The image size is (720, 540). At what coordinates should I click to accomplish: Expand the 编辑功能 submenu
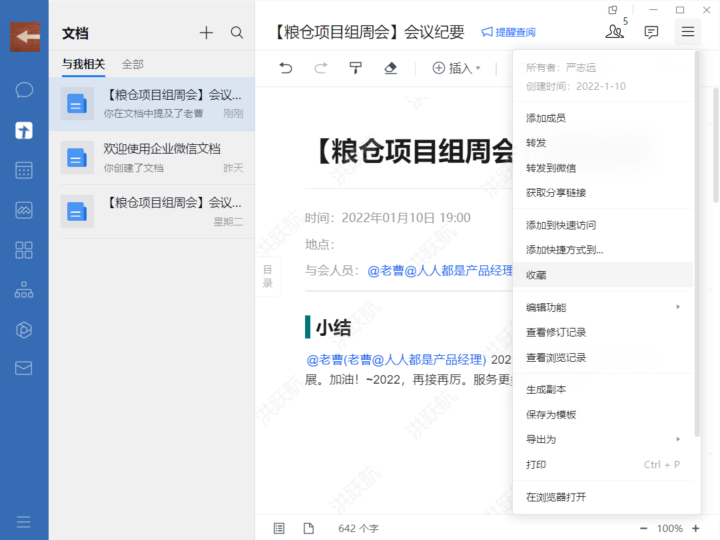pyautogui.click(x=603, y=308)
